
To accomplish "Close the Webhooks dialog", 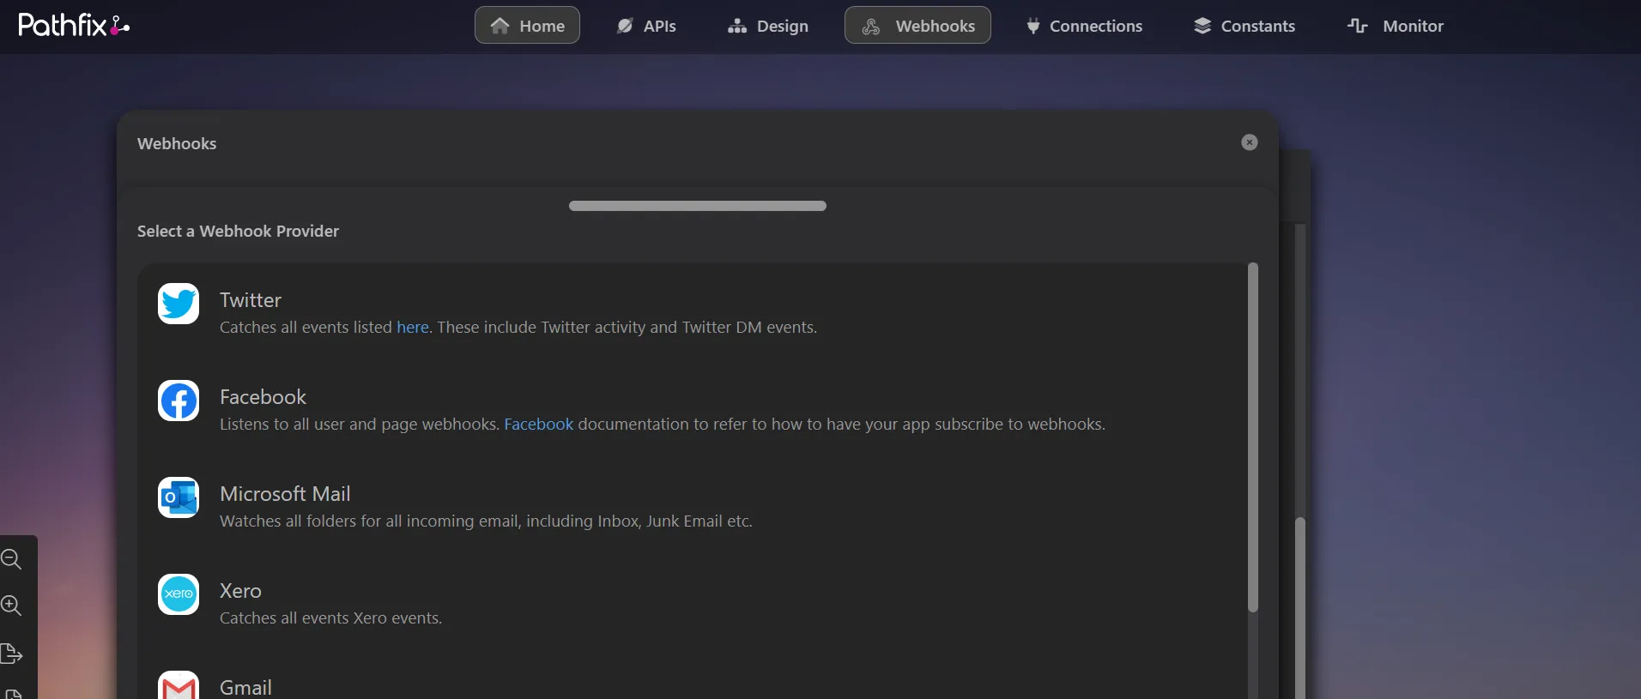I will (x=1250, y=142).
